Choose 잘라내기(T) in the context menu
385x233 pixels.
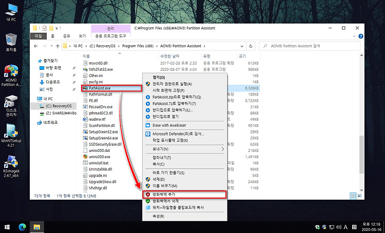click(185, 158)
